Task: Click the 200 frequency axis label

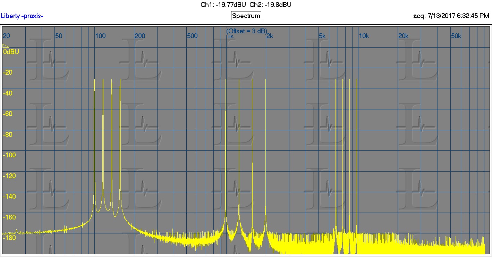Action: click(140, 36)
